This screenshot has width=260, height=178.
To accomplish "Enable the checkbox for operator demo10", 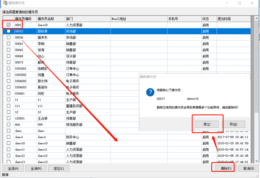I will pos(8,143).
